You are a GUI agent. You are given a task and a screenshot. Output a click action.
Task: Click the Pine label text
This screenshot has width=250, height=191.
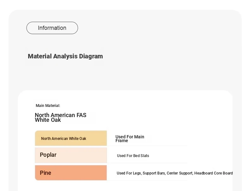point(46,173)
